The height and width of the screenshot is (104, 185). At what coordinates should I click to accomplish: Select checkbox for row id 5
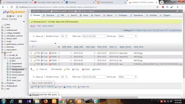coord(31,53)
